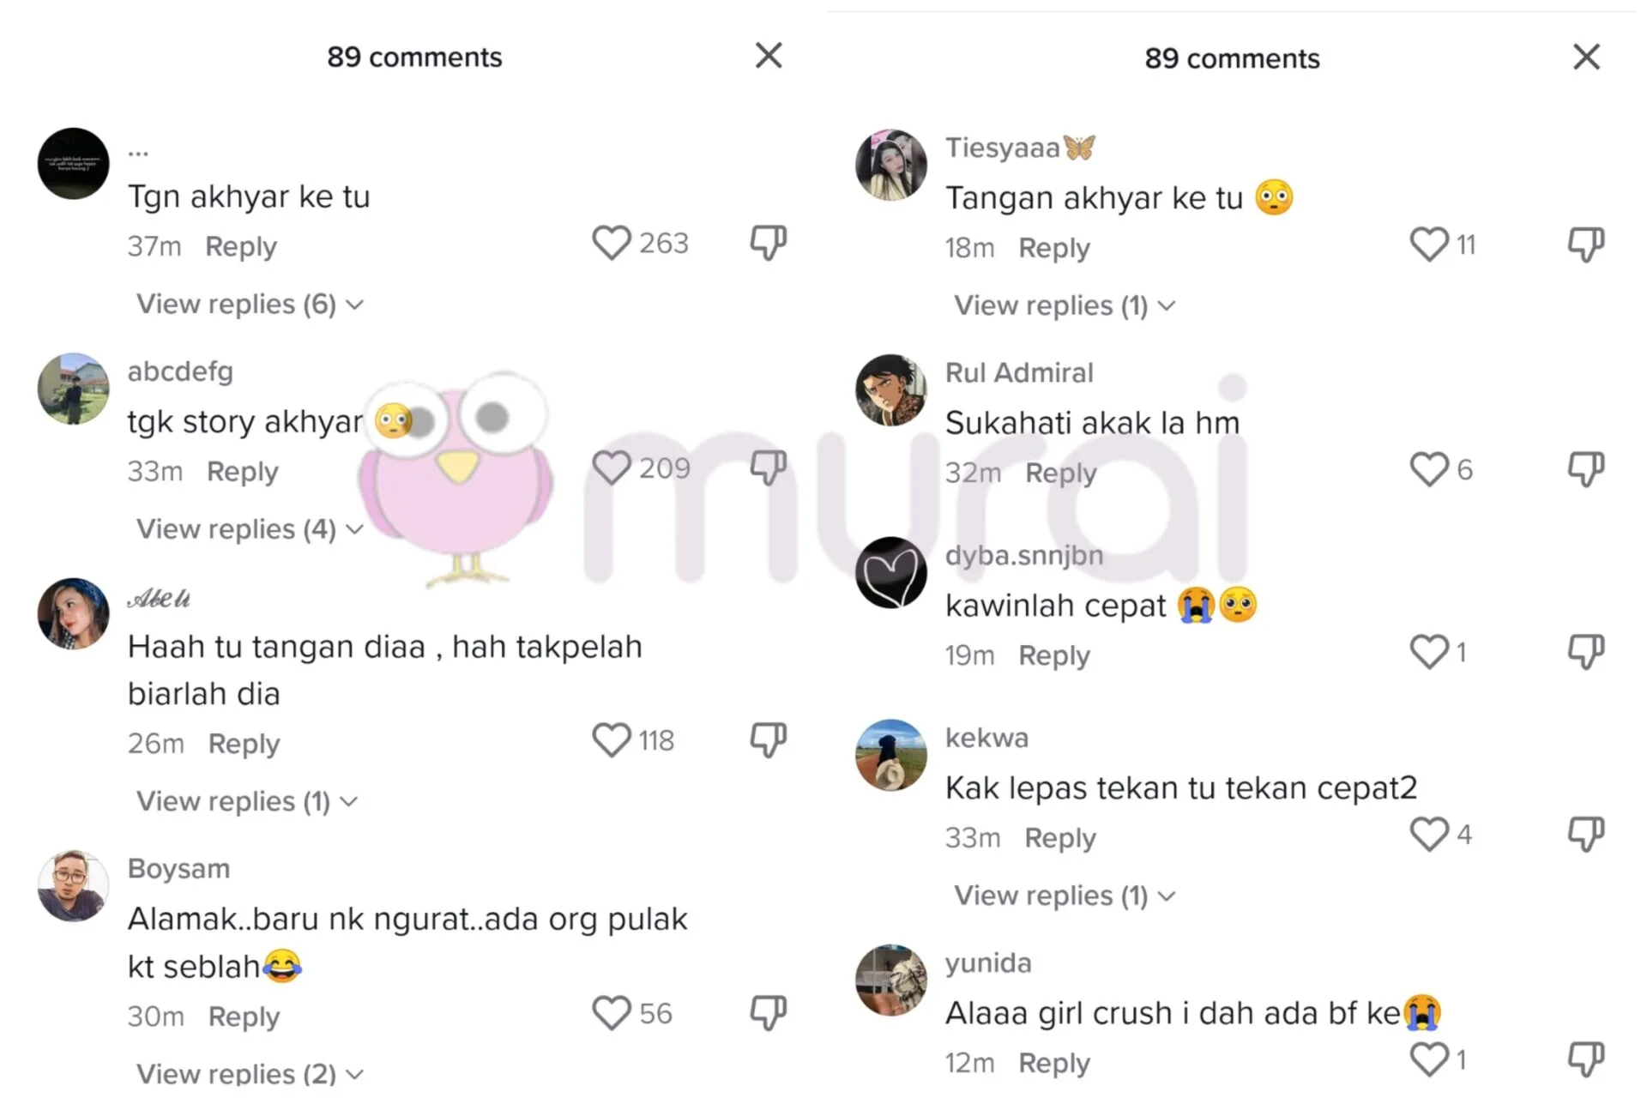
Task: Close the left 89 comments panel
Action: [x=769, y=56]
